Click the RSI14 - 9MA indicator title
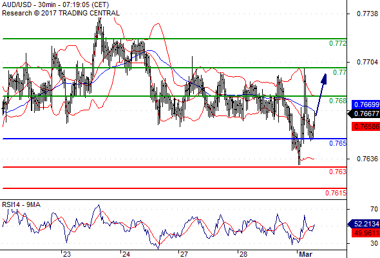Screen dimensions: 380x258 21,205
